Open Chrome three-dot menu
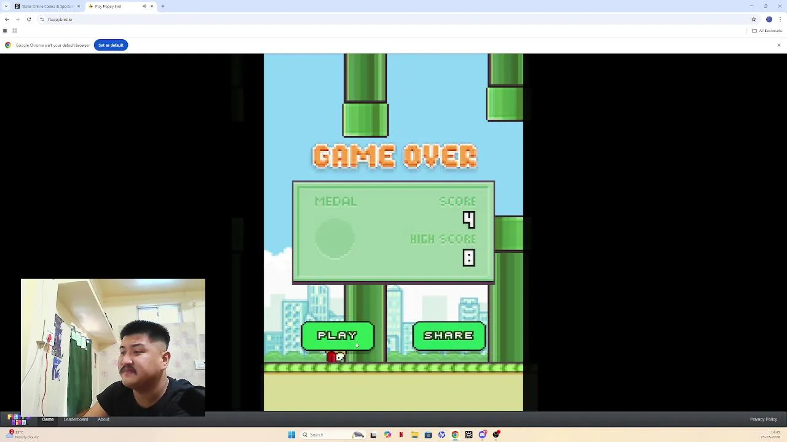 coord(780,19)
